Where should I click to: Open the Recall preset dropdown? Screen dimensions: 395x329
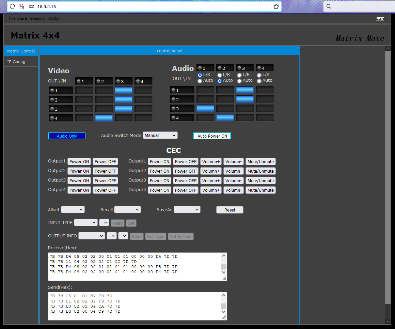click(127, 209)
